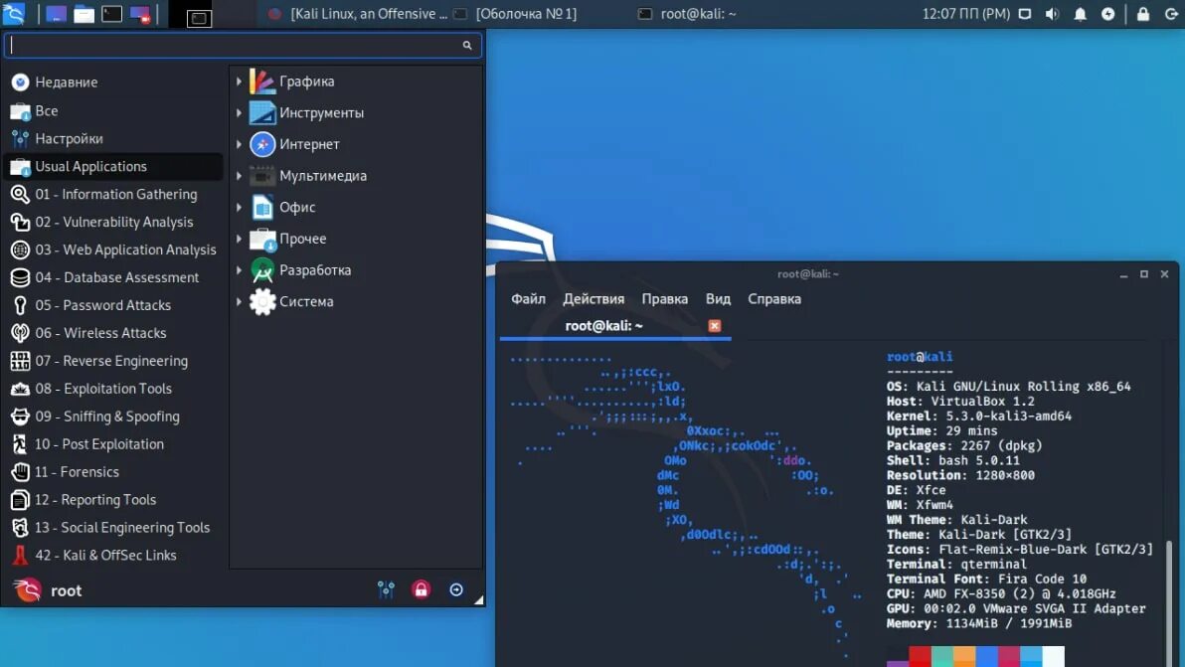Screen dimensions: 1185x667
Task: Open 12 - Reporting Tools category
Action: point(113,500)
